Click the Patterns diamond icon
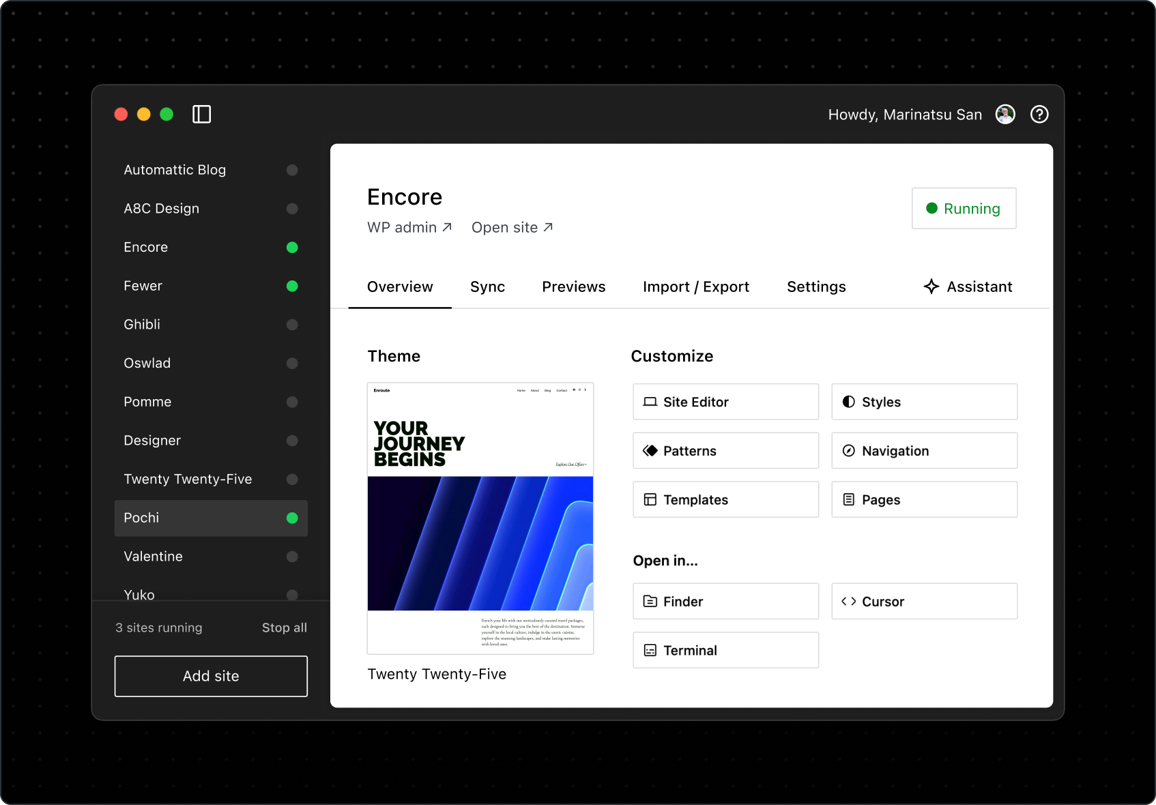Viewport: 1156px width, 805px height. pos(650,451)
